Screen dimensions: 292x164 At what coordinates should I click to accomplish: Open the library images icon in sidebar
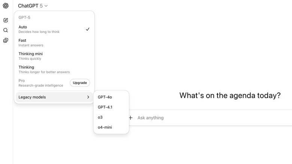click(x=6, y=40)
